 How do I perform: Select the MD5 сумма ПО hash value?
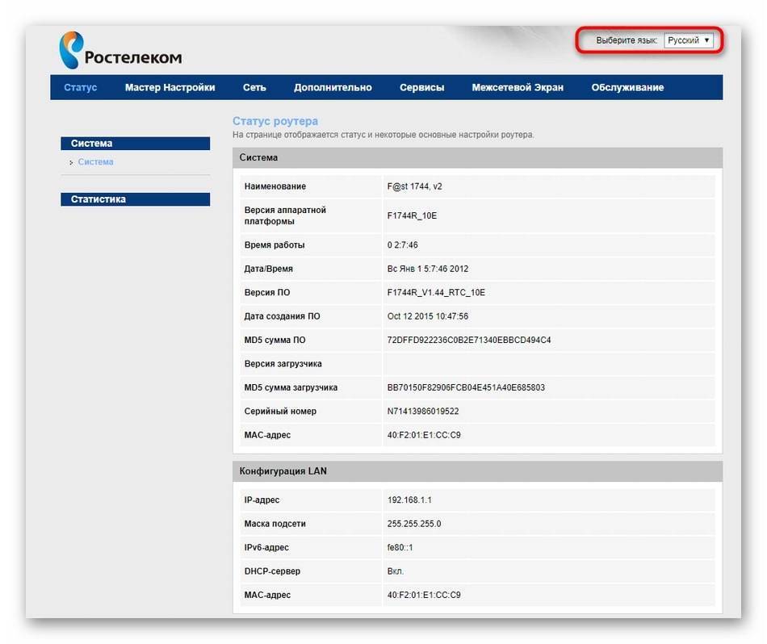469,340
